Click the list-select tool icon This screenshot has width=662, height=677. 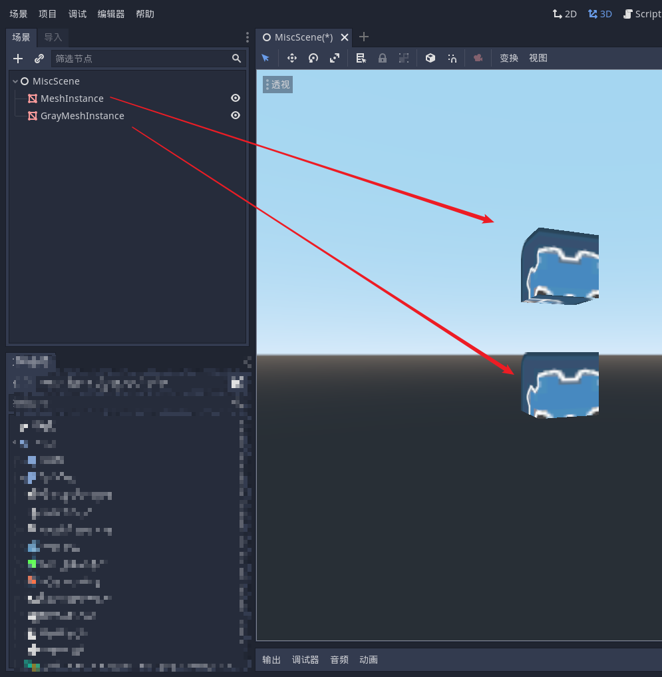tap(361, 58)
